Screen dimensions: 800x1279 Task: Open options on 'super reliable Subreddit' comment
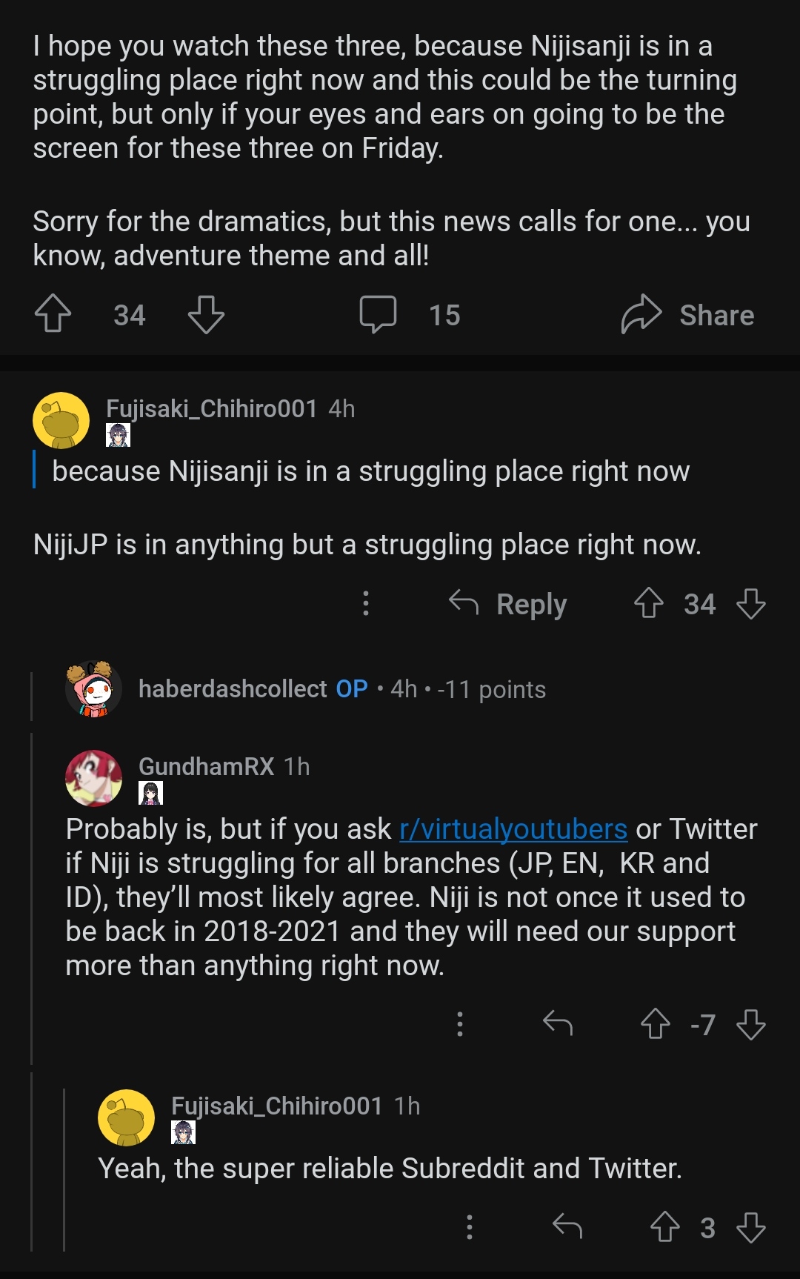[x=470, y=1227]
